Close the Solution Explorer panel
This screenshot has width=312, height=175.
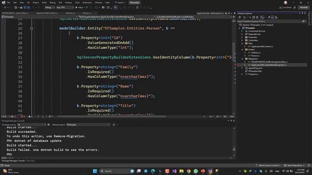point(305,13)
